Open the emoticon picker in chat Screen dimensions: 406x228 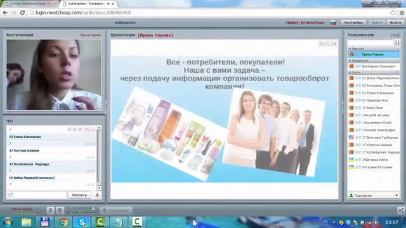[10, 195]
